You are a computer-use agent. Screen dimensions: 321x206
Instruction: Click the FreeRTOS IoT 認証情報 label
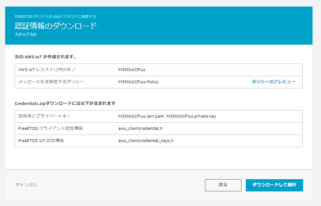click(41, 141)
